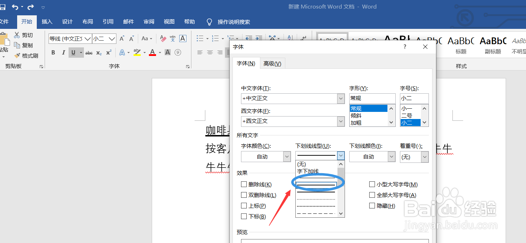Toggle underline formatting

(72, 52)
